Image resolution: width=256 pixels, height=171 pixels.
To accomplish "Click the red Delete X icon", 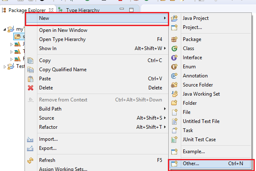I will 30,88.
